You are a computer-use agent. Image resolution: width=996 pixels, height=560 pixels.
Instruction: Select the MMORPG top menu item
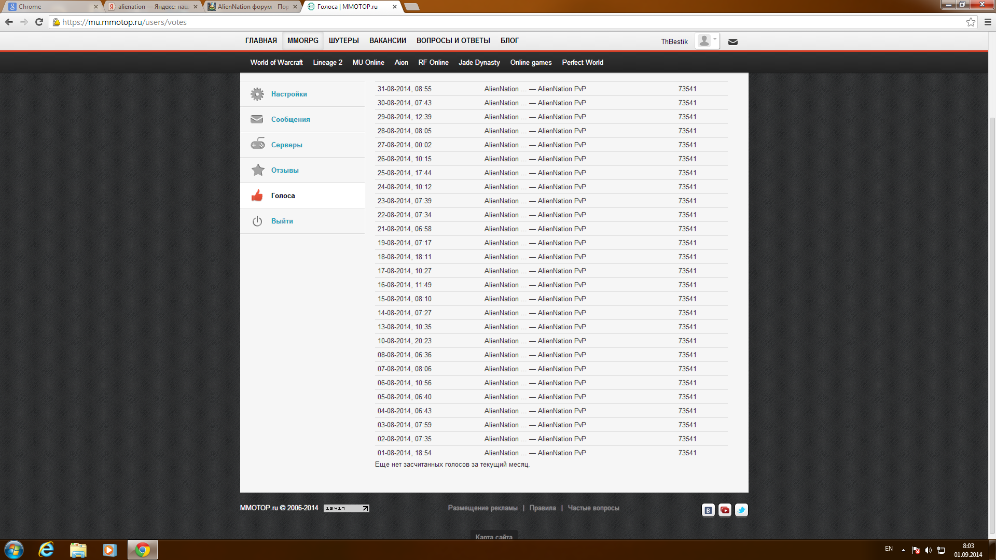pos(303,40)
